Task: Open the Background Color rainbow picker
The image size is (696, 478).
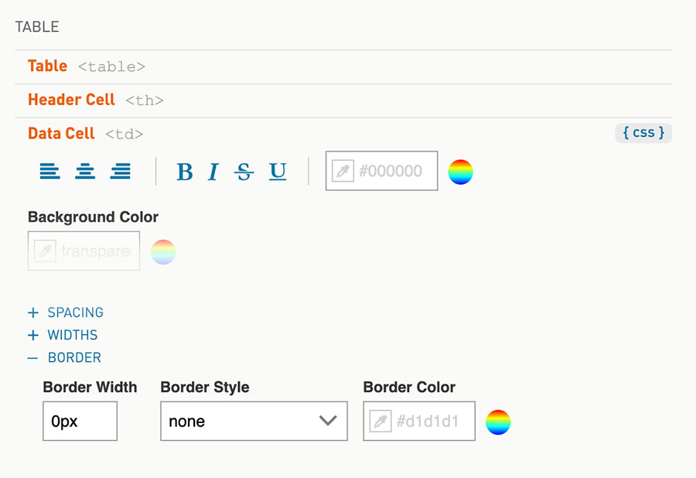Action: (x=163, y=251)
